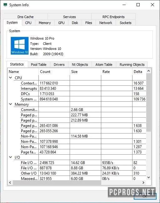
Task: Click the count value 83 413 340
Action: pos(48,89)
